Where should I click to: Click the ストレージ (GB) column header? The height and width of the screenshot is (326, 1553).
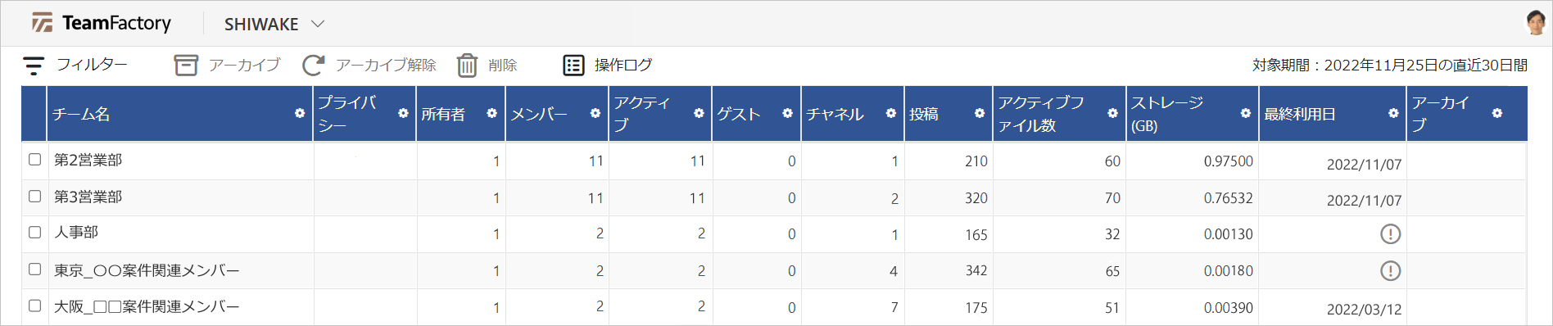(1166, 114)
